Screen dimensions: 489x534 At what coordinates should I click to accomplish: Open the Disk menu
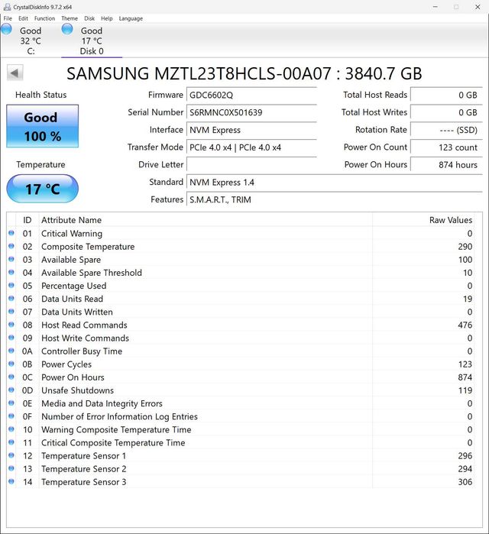(89, 18)
